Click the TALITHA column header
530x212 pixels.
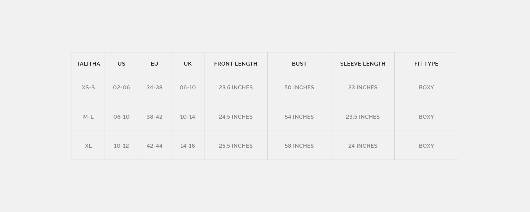(x=88, y=64)
